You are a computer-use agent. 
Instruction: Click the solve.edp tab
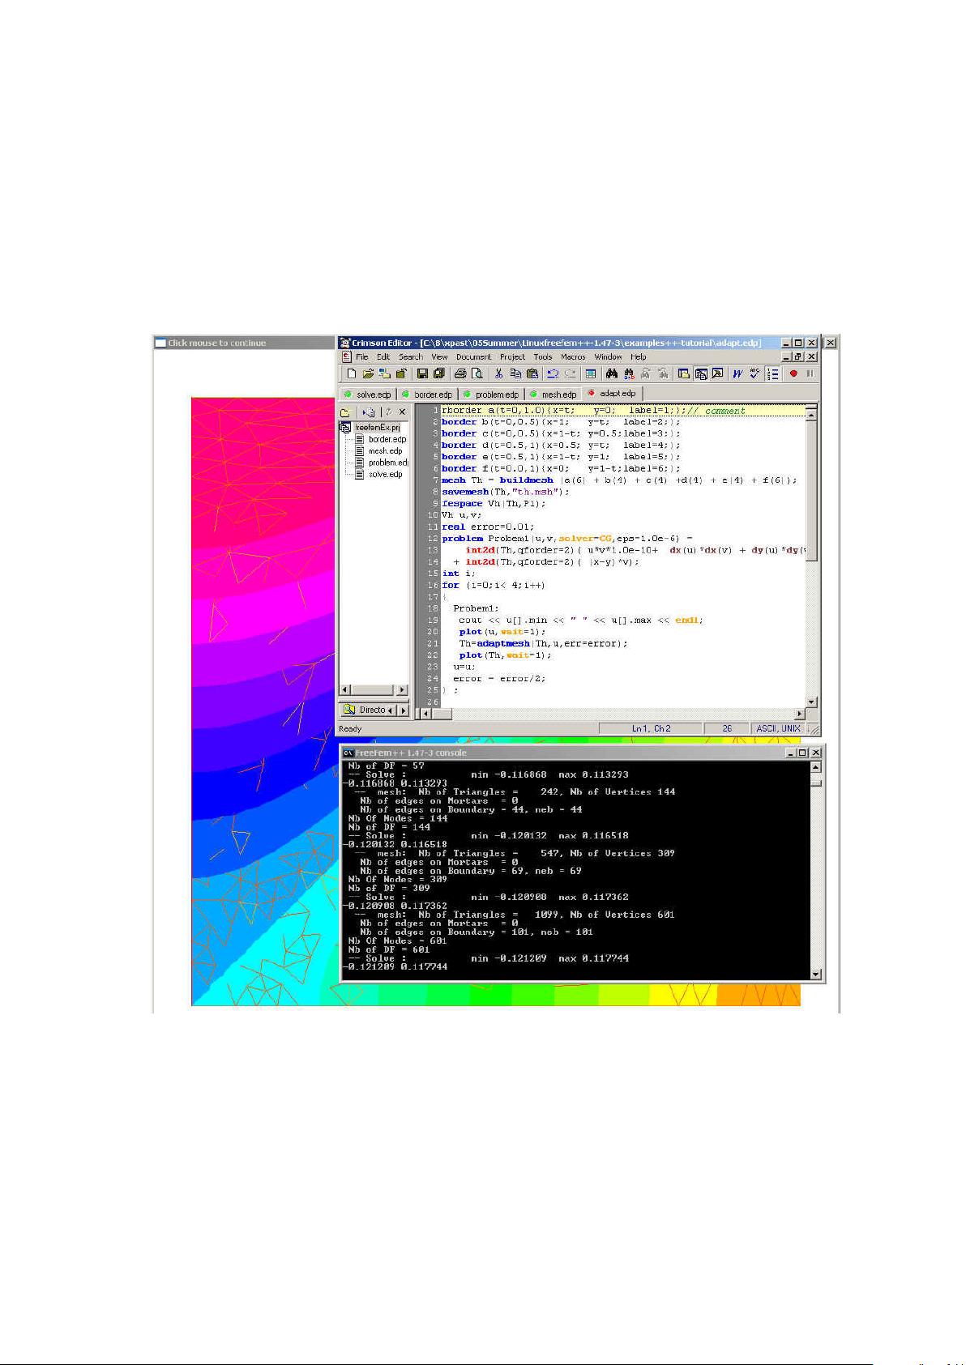pos(373,395)
